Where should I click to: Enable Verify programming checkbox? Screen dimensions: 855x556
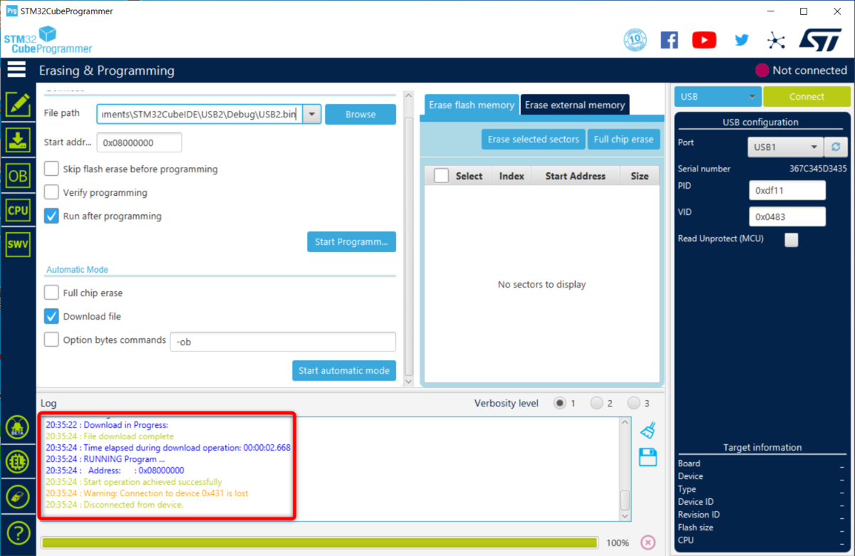coord(51,192)
